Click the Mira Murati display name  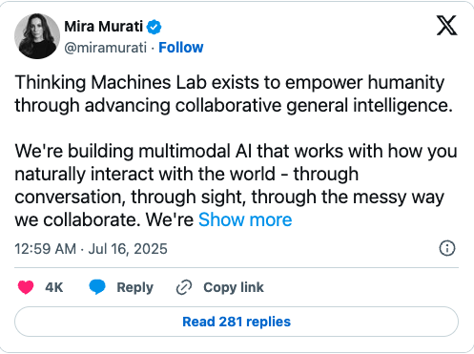104,27
